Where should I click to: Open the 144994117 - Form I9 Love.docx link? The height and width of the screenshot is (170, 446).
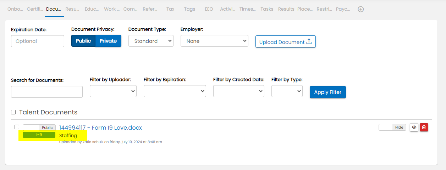100,127
